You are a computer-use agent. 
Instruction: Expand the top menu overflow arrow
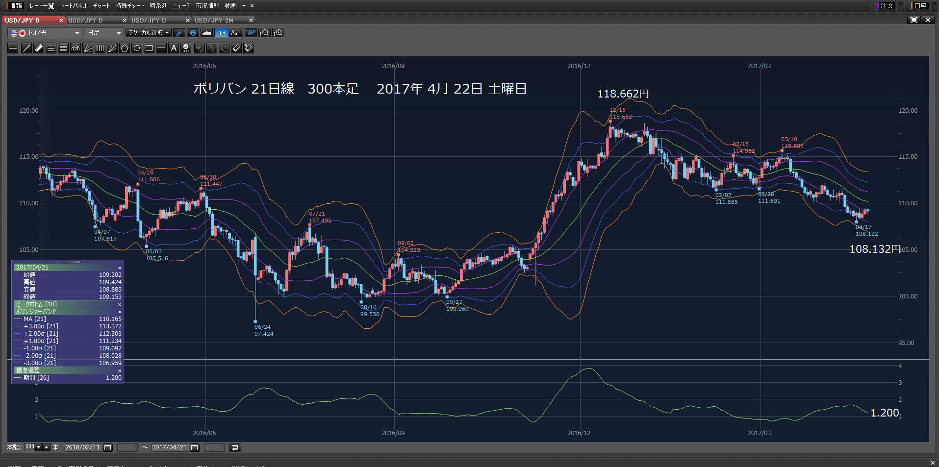click(x=244, y=6)
